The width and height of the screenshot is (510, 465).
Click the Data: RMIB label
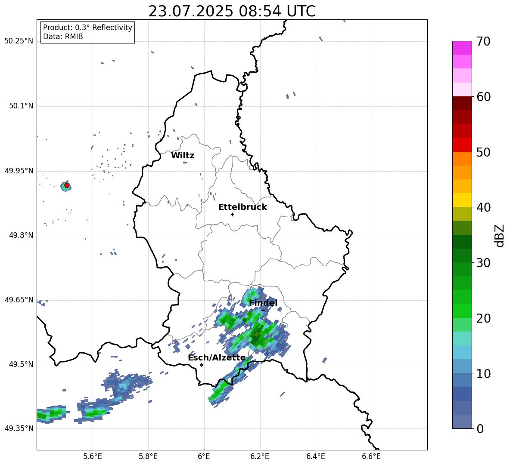tap(63, 37)
